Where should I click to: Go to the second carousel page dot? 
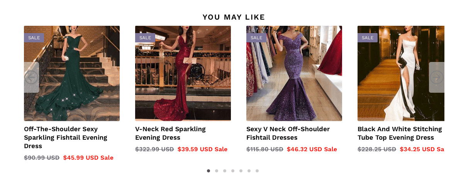217,171
